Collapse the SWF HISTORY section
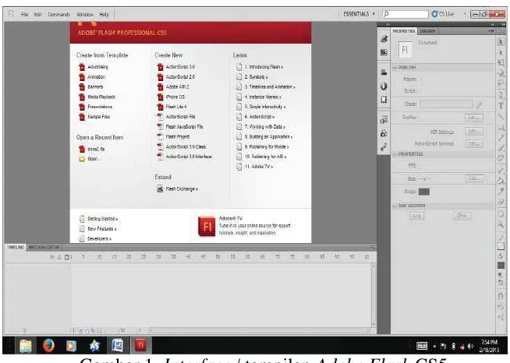 pyautogui.click(x=395, y=206)
